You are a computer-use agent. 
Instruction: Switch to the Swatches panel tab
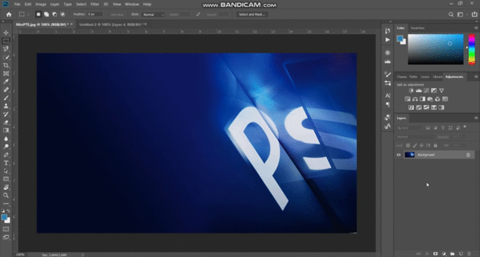(x=417, y=27)
